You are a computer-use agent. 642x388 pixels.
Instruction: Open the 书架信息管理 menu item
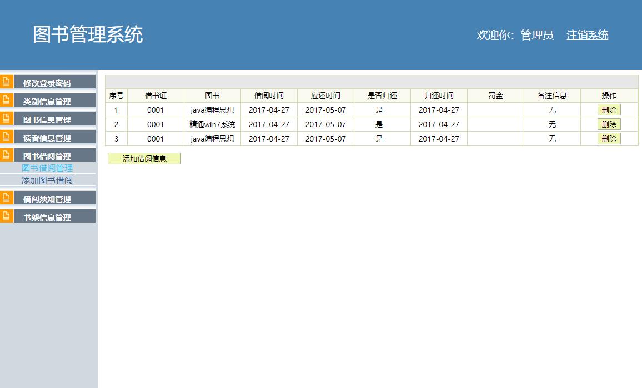pyautogui.click(x=48, y=215)
